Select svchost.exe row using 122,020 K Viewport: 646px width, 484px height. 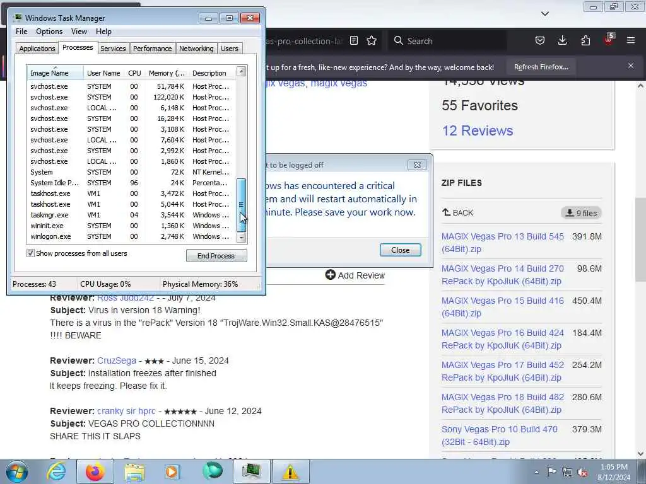point(131,97)
